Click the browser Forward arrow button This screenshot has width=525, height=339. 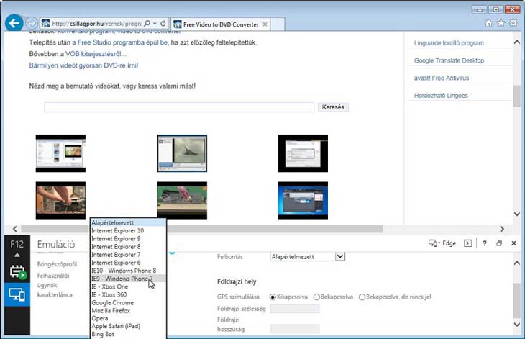coord(32,24)
